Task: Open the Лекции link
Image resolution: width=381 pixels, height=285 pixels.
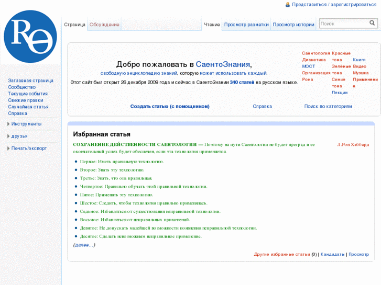Action: [x=340, y=93]
